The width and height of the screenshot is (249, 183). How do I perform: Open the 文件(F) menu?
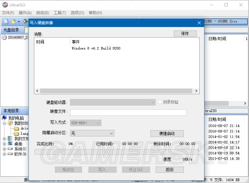(8, 13)
